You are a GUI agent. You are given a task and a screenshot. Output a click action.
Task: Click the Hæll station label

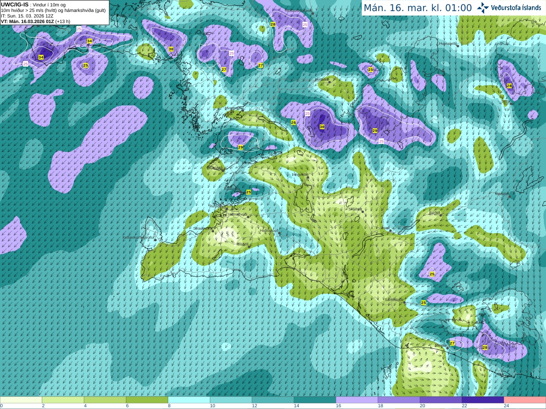pos(386,228)
